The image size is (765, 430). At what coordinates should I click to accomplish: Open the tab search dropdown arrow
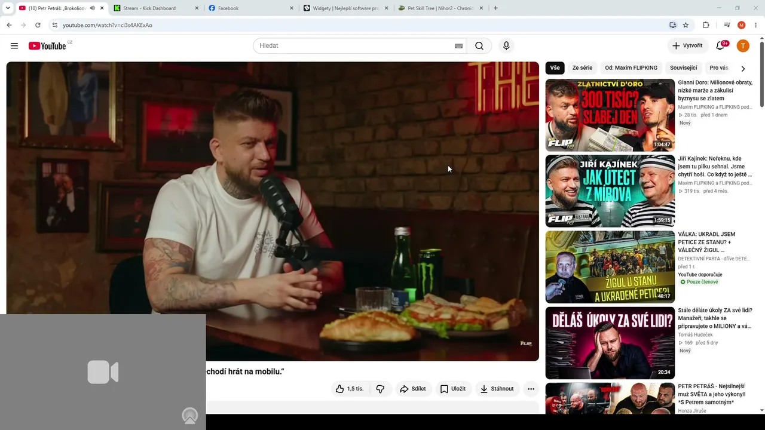click(7, 8)
